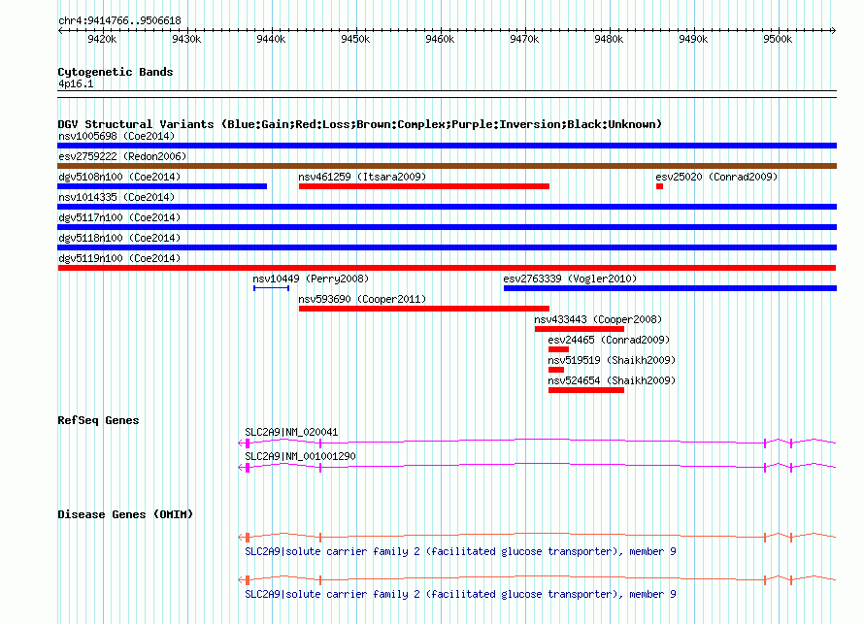Click the chr4:9414766..9506618 coordinate label
The width and height of the screenshot is (864, 624).
pyautogui.click(x=119, y=20)
